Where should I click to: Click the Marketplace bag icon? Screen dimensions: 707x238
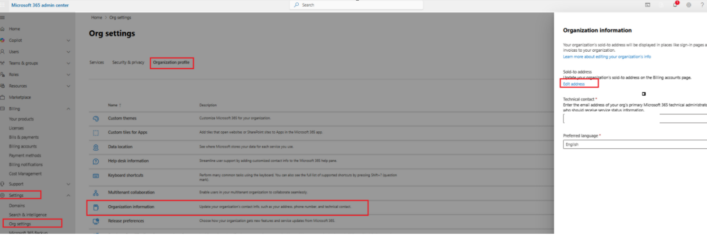[x=3, y=97]
